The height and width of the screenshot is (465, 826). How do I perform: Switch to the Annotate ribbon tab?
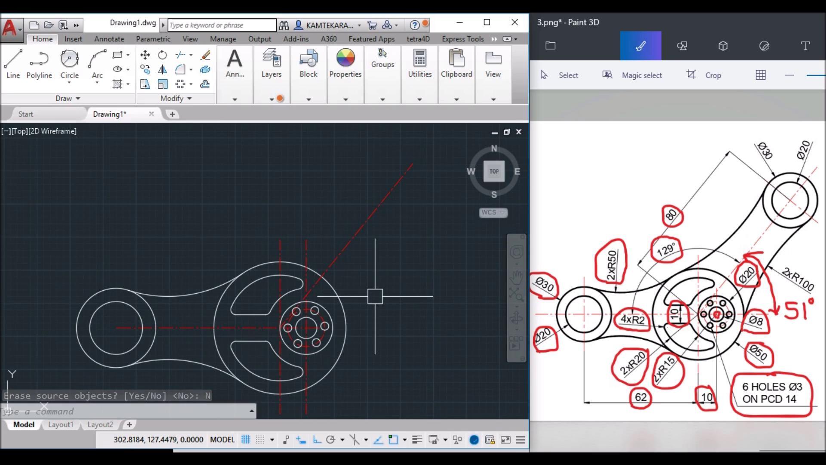[109, 39]
